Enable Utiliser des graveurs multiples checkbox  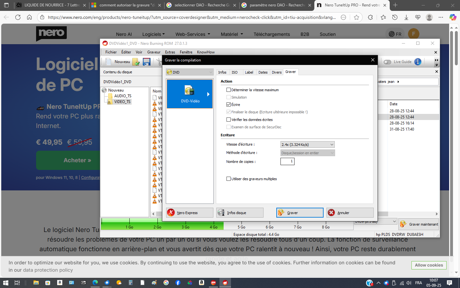coord(228,179)
